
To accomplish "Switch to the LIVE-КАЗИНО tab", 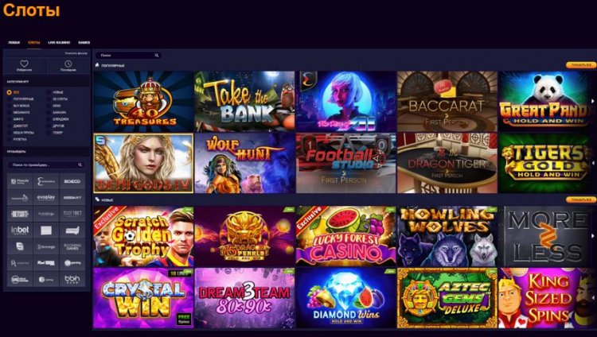I will coord(59,43).
